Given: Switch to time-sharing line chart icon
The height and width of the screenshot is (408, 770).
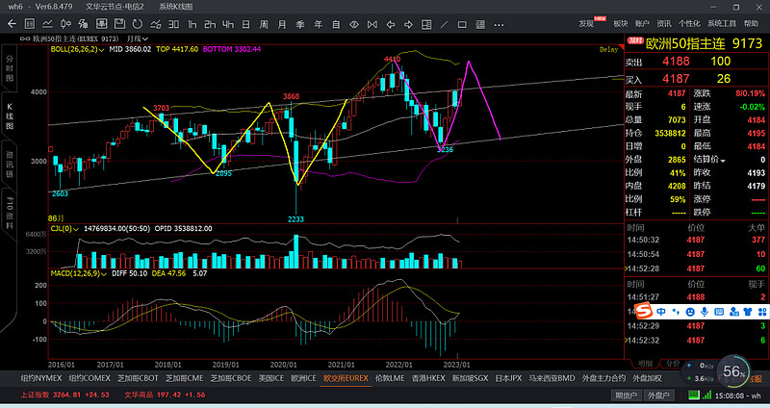Looking at the screenshot, I should tap(47, 24).
